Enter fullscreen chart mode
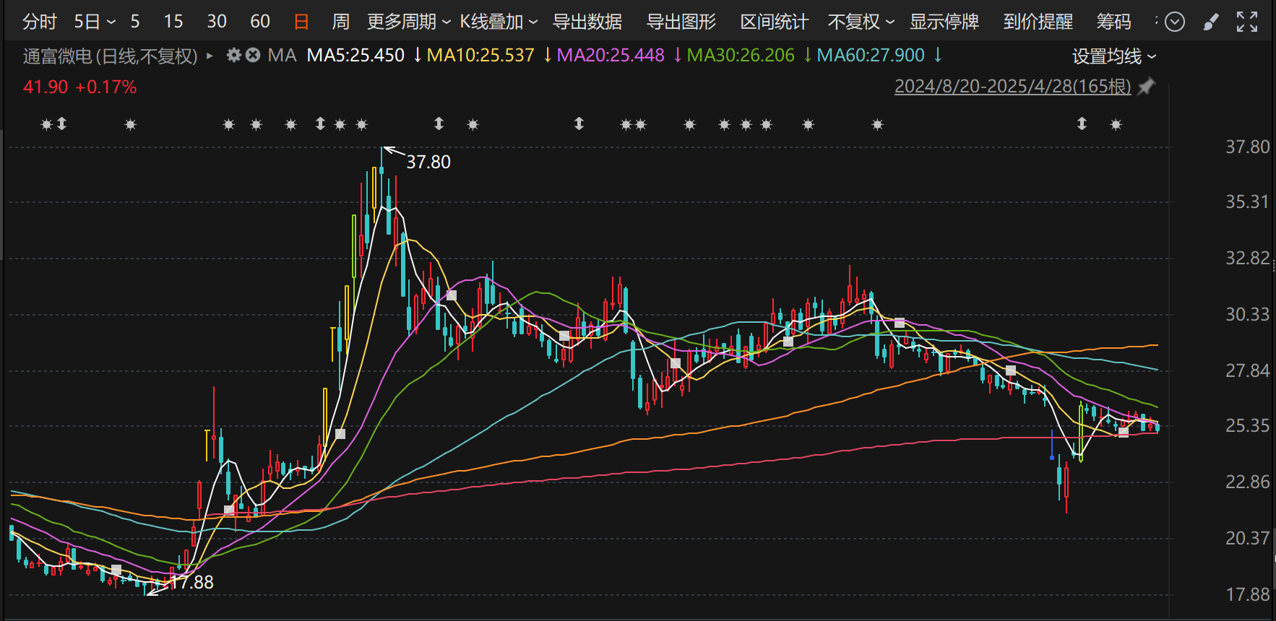1276x621 pixels. pyautogui.click(x=1246, y=22)
